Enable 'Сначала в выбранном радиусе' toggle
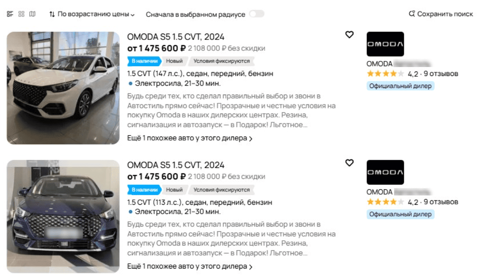493x277 pixels. 257,14
